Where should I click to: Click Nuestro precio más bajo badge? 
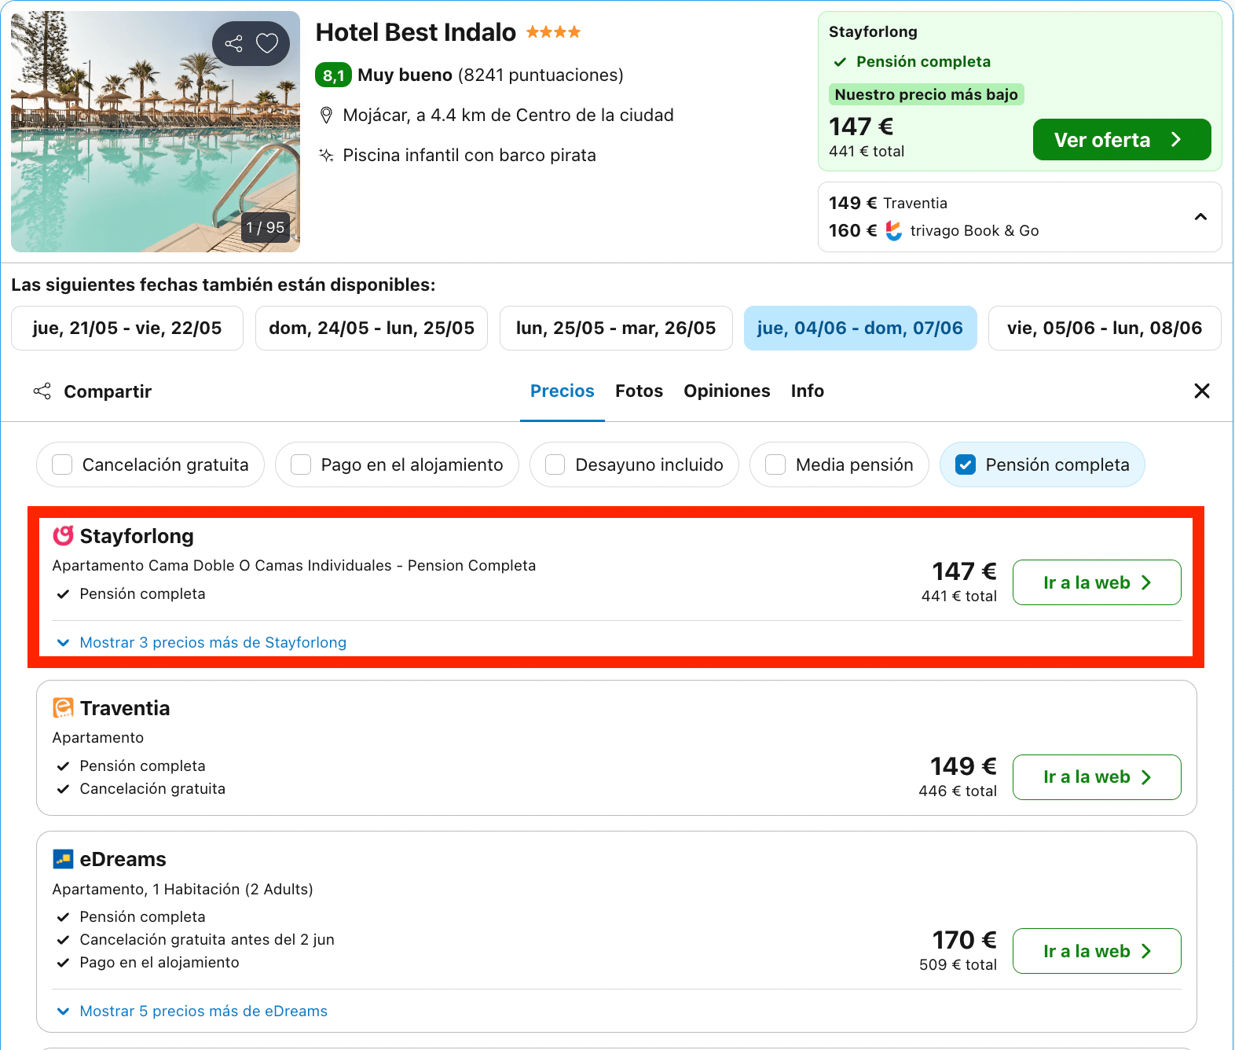tap(926, 94)
